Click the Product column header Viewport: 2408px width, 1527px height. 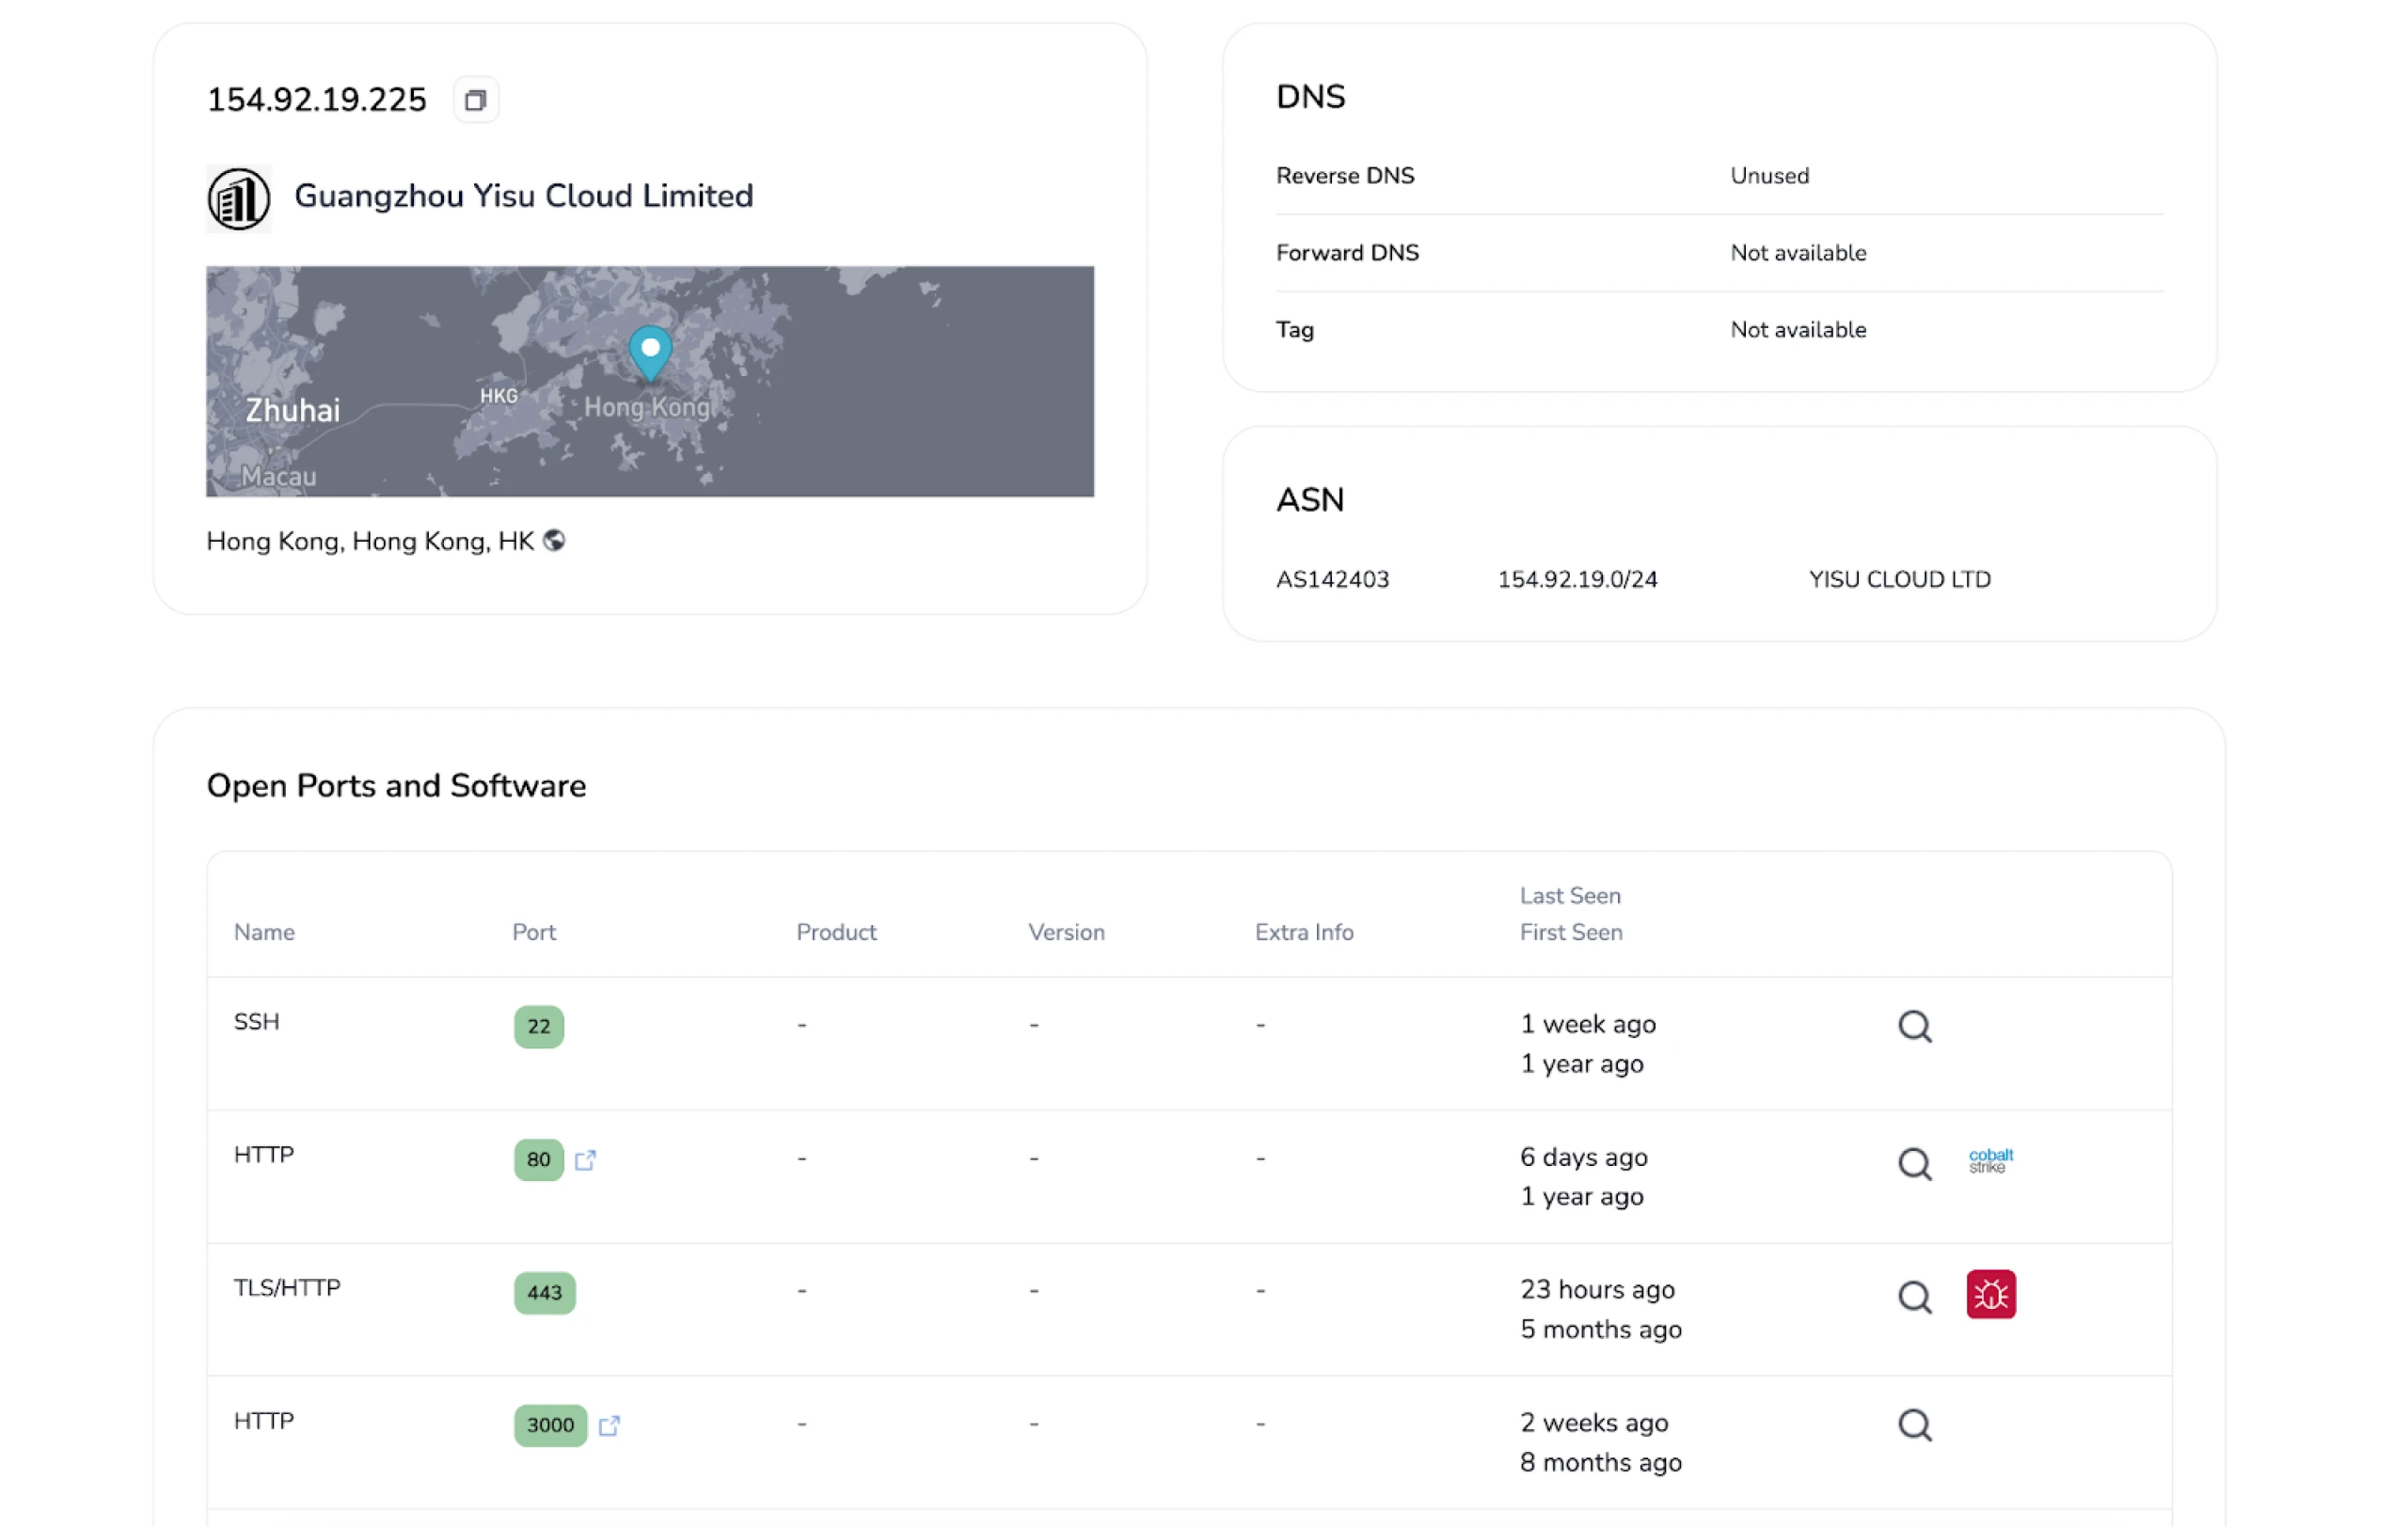(836, 932)
